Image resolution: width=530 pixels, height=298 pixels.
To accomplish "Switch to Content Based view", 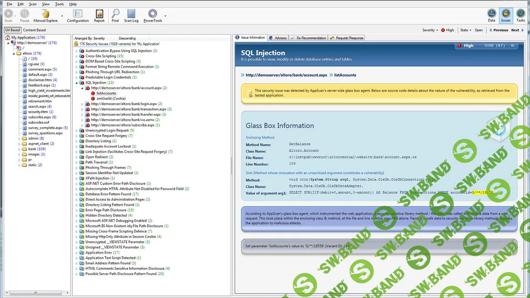I will [34, 30].
